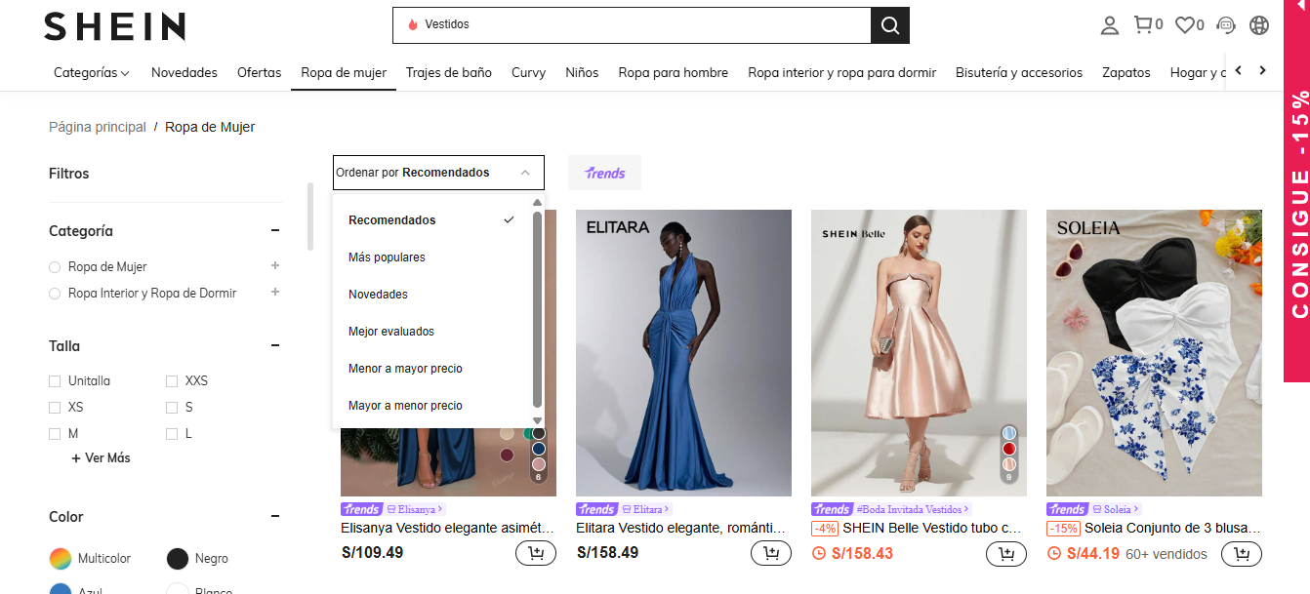Open the Ropa de mujer nav tab
Screen dimensions: 1310x594
344,72
